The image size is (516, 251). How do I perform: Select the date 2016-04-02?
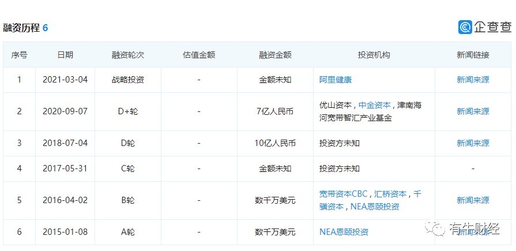point(65,200)
